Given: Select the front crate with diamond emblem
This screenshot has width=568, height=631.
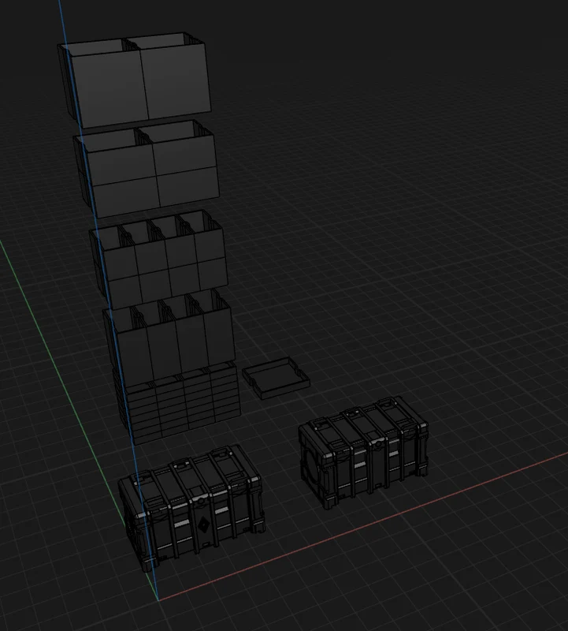Looking at the screenshot, I should coord(191,508).
